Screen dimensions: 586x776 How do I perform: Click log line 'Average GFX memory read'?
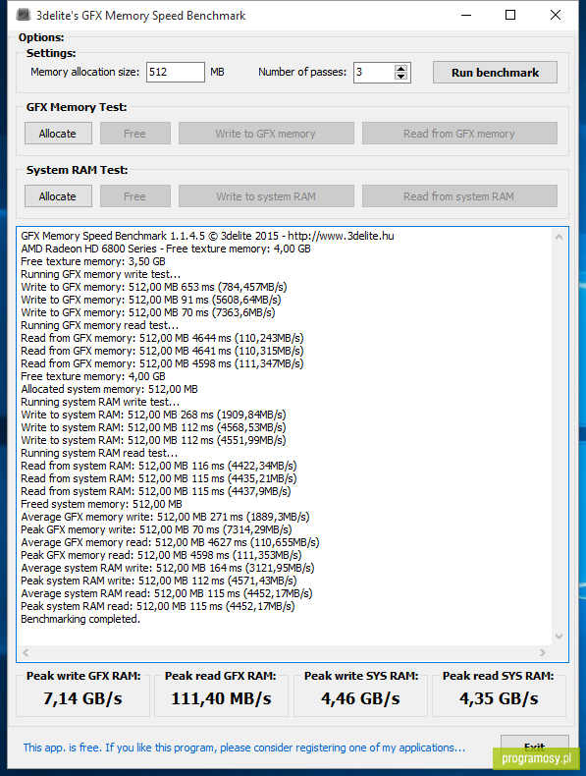pos(170,542)
